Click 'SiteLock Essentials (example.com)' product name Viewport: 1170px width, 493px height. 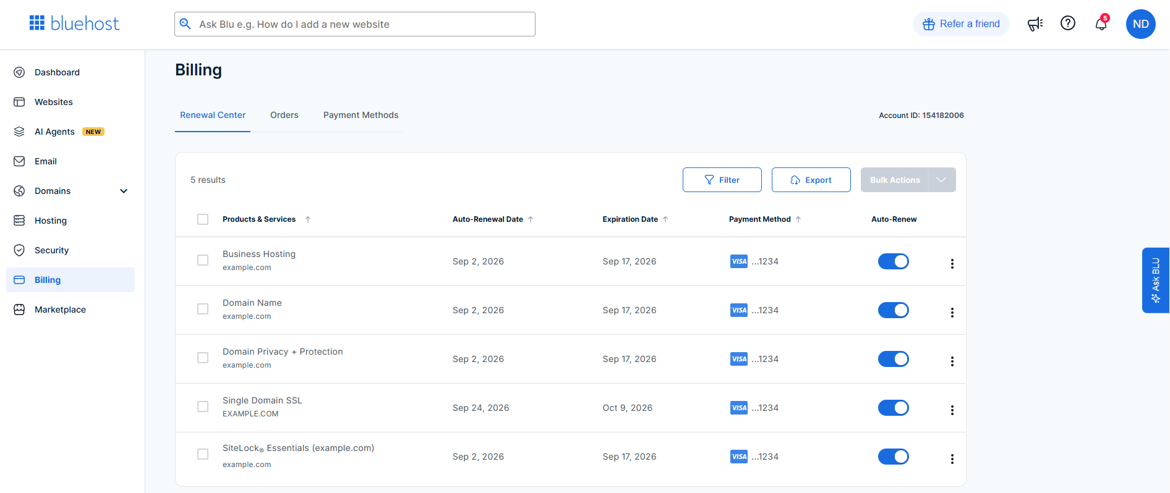click(298, 449)
